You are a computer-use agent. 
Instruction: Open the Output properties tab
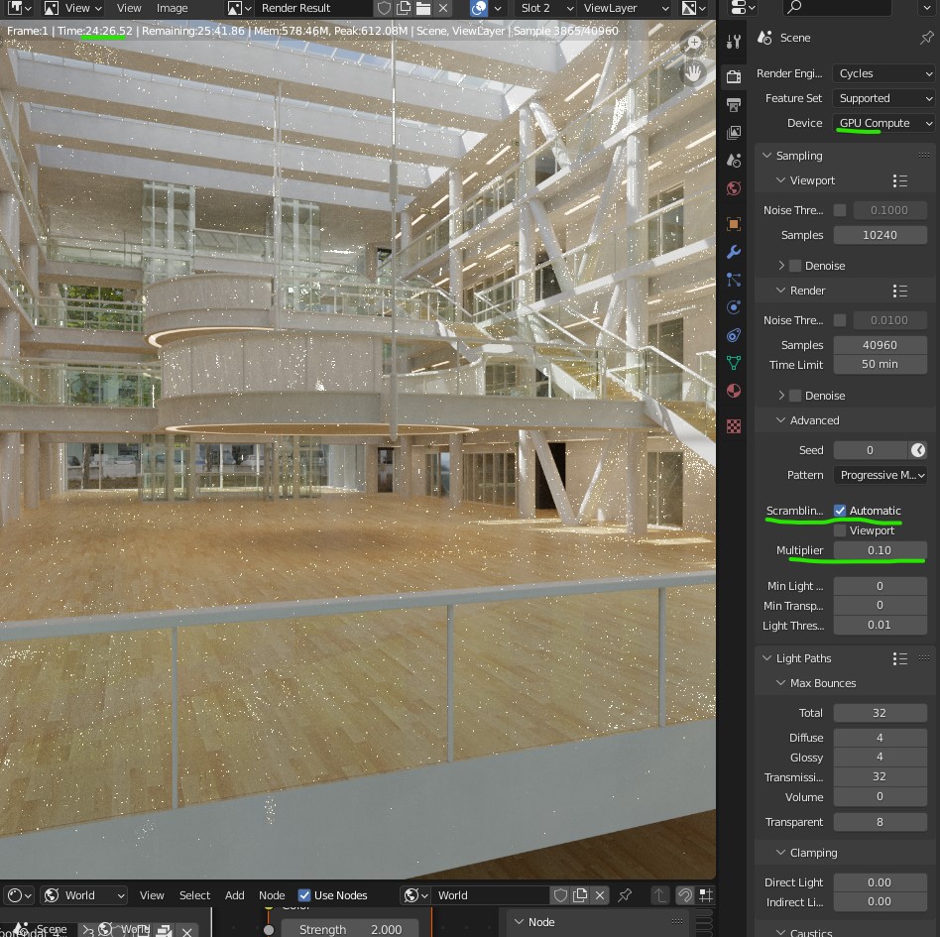click(x=734, y=104)
